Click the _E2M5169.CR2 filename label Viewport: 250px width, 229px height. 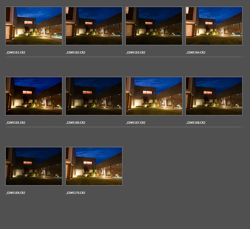16,193
